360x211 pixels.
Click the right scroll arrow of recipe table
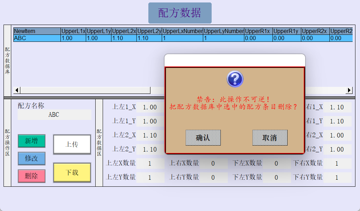point(349,90)
